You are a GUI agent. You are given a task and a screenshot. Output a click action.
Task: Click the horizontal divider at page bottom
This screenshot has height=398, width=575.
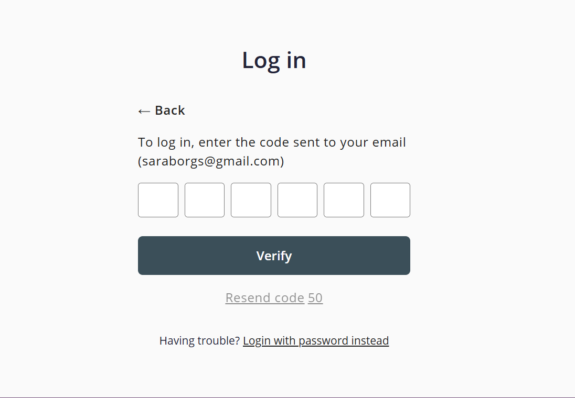[287, 397]
